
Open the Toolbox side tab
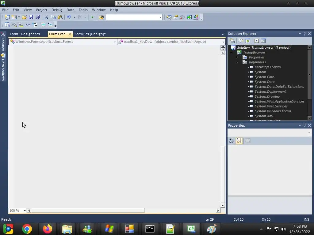point(3,42)
